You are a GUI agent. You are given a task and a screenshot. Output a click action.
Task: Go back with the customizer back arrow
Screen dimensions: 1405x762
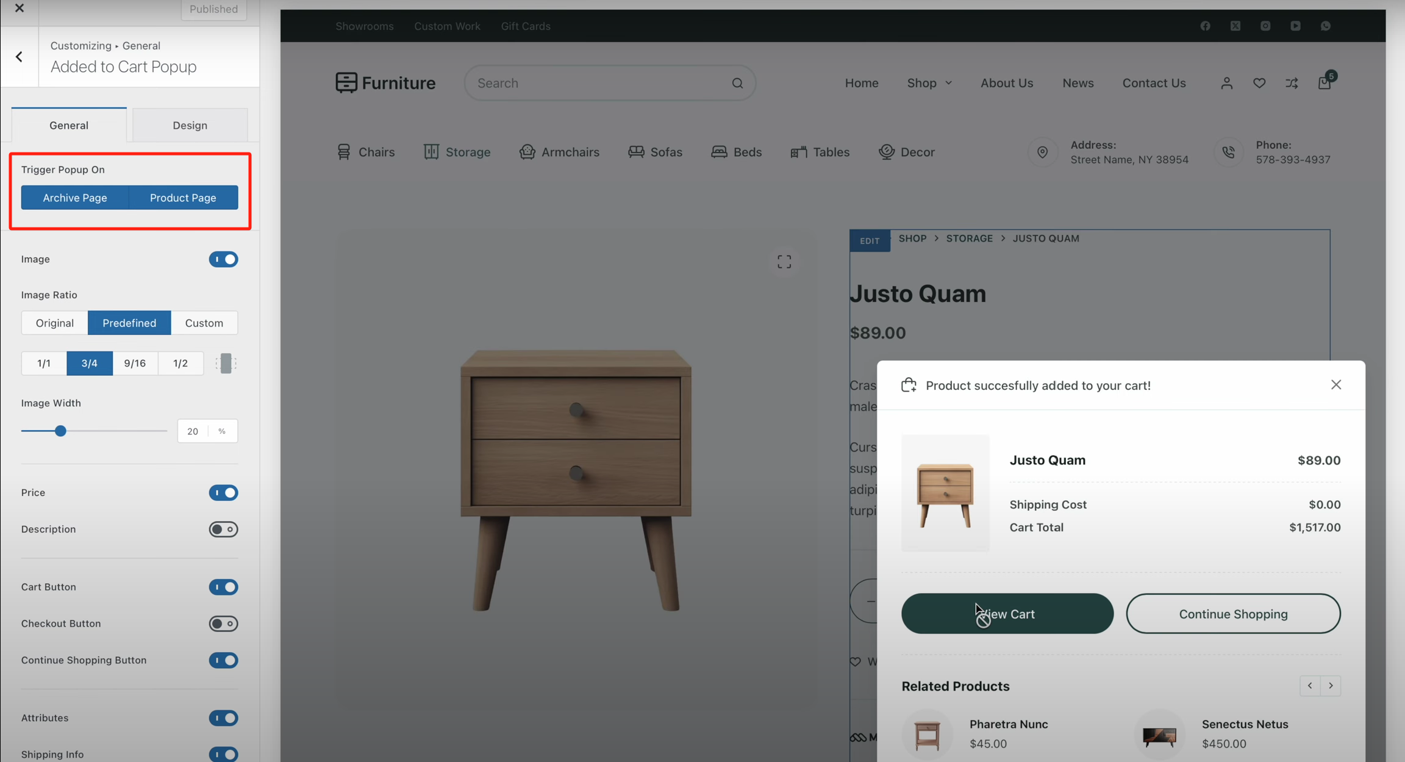pyautogui.click(x=20, y=57)
